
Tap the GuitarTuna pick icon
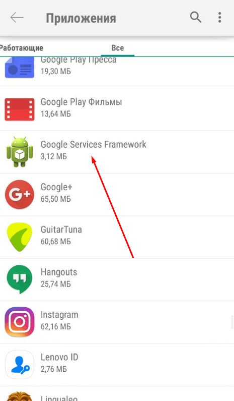coord(20,237)
